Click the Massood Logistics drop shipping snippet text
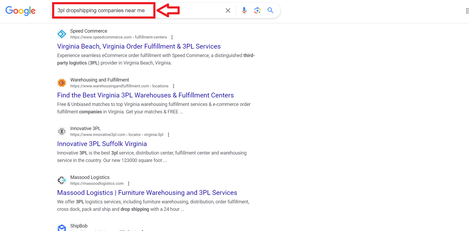469x231 pixels. [x=135, y=209]
